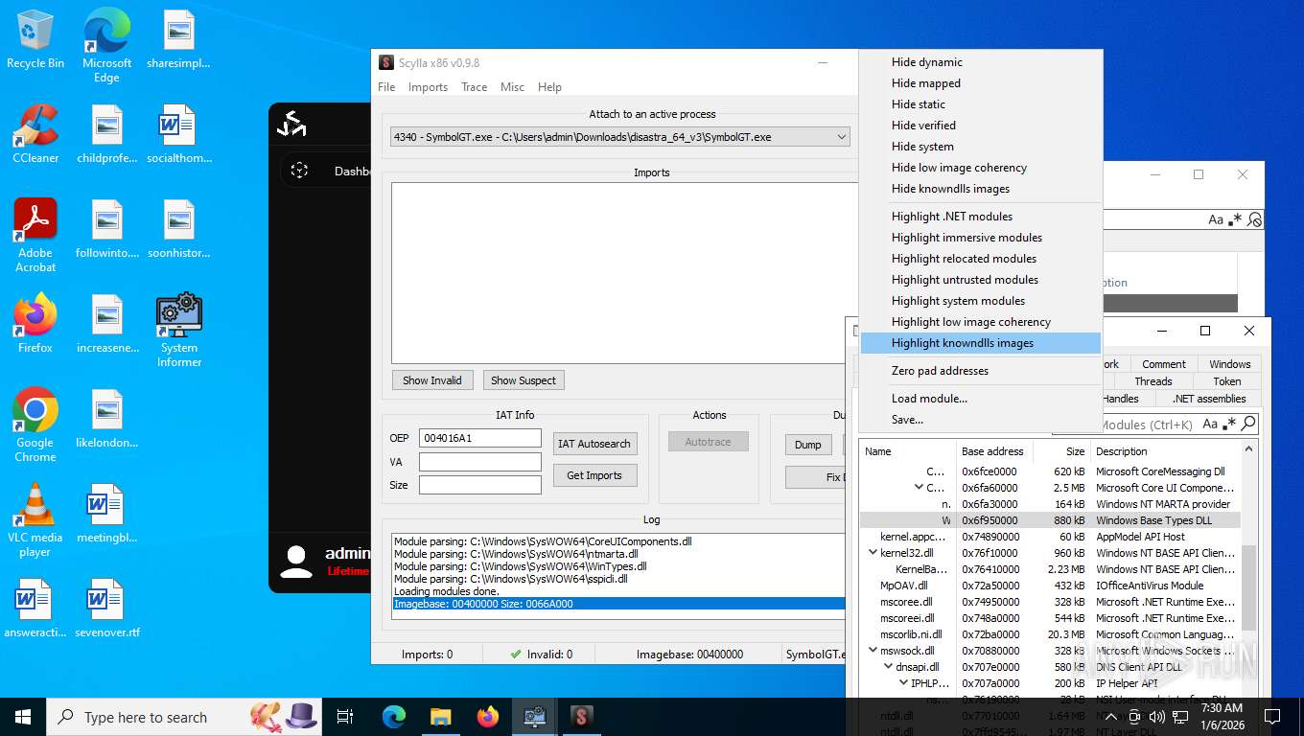
Task: Click the Windows Start button
Action: [x=23, y=717]
